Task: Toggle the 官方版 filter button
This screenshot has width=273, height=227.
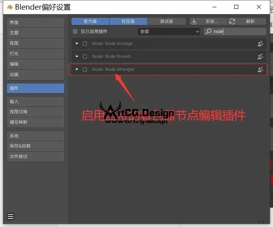Action: (x=90, y=21)
